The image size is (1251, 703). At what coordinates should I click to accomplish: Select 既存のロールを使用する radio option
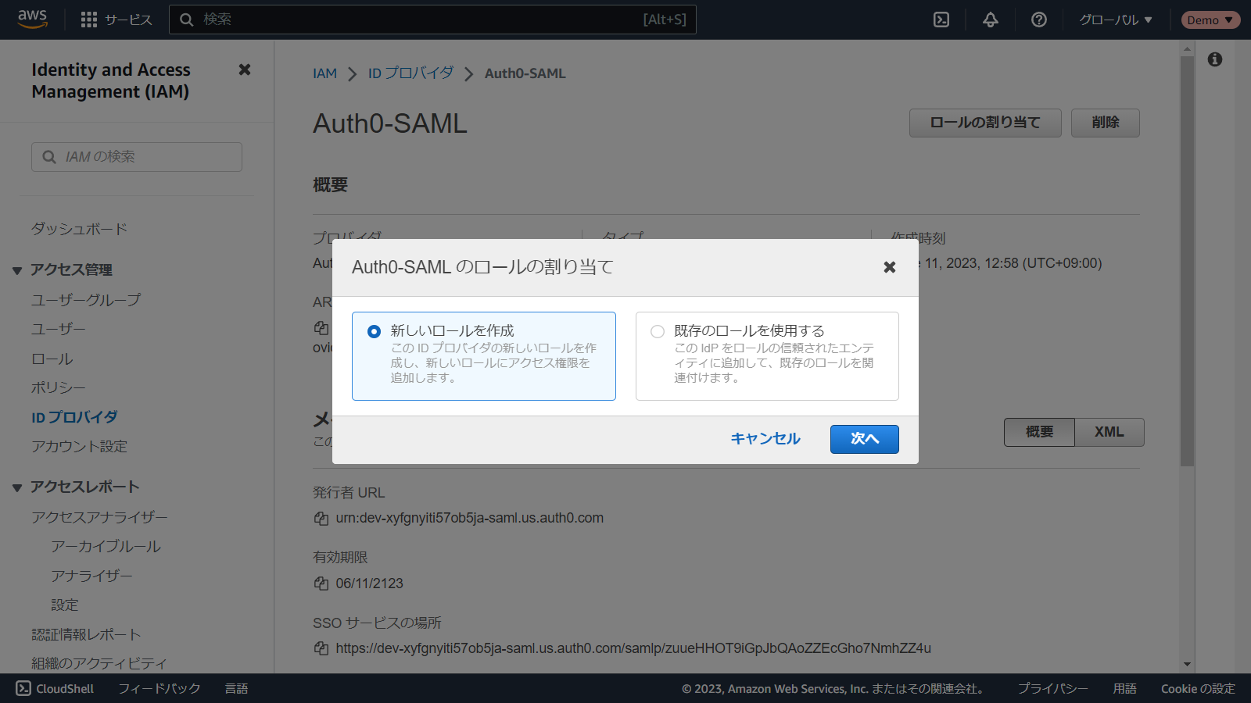[658, 331]
